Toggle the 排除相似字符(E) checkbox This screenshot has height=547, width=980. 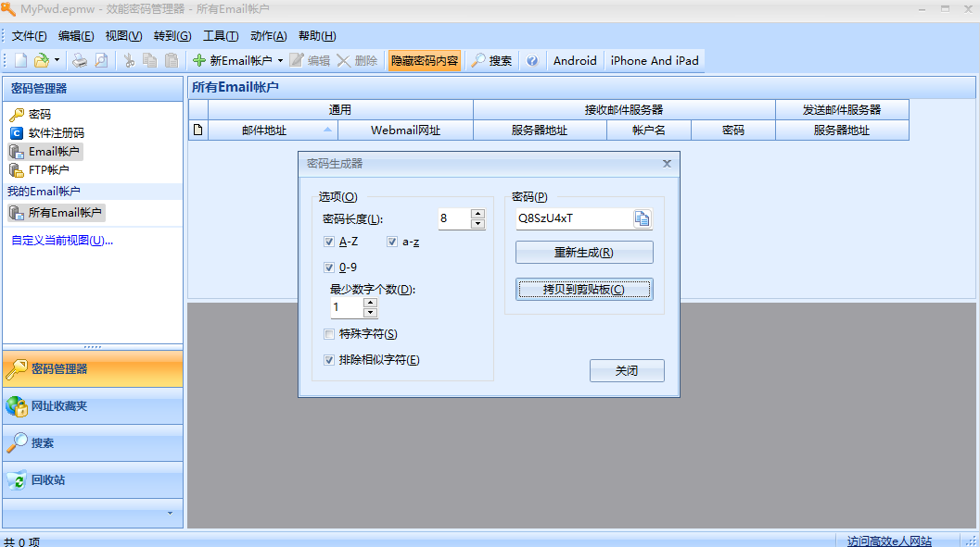click(329, 360)
